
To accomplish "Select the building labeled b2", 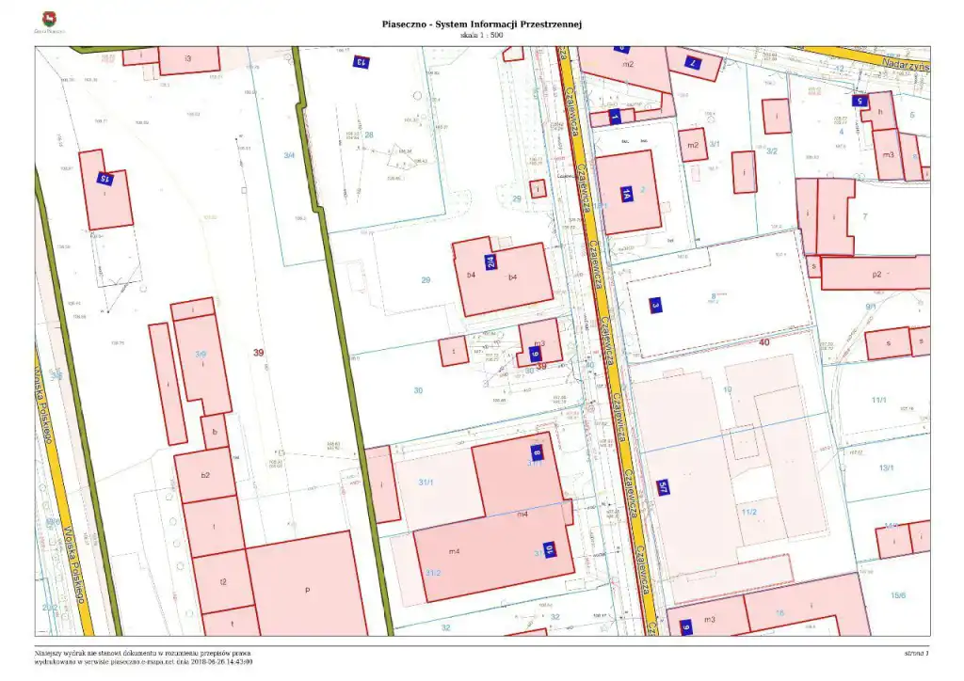I will (x=204, y=475).
